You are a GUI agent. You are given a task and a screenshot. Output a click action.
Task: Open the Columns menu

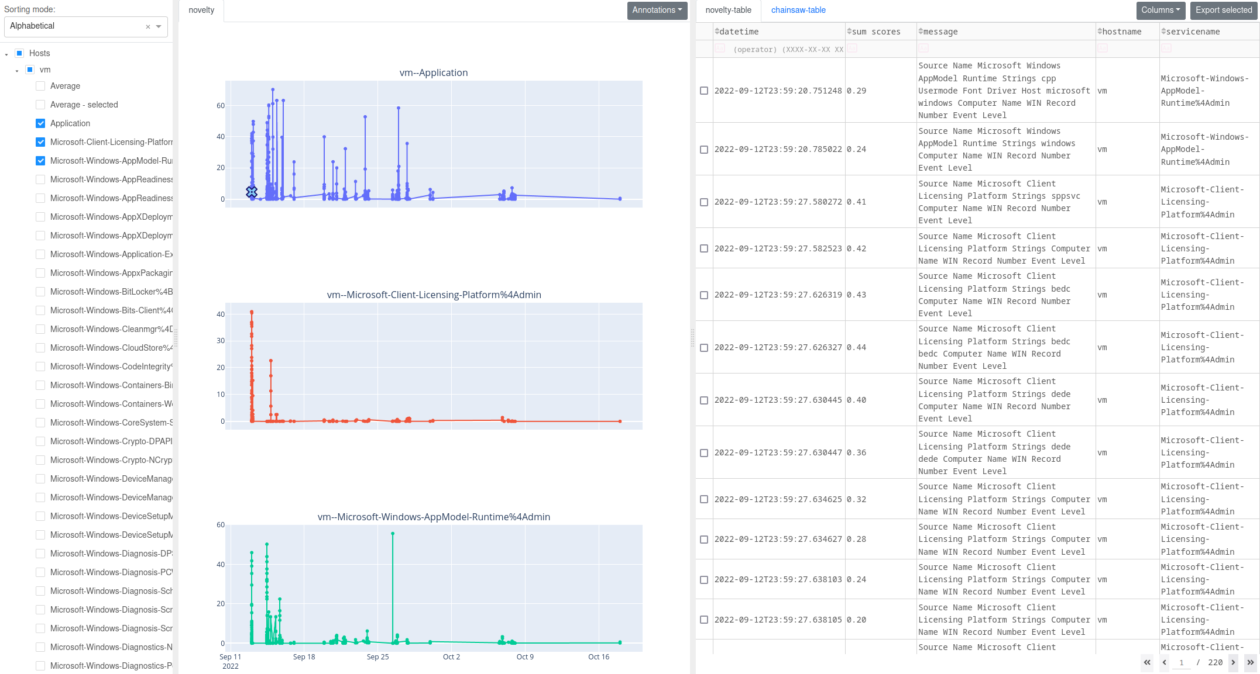pyautogui.click(x=1161, y=10)
